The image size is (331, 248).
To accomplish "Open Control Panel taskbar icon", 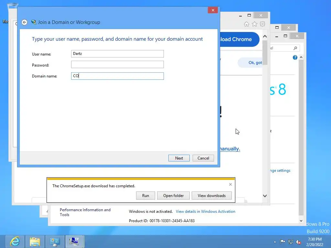I will tap(55, 242).
